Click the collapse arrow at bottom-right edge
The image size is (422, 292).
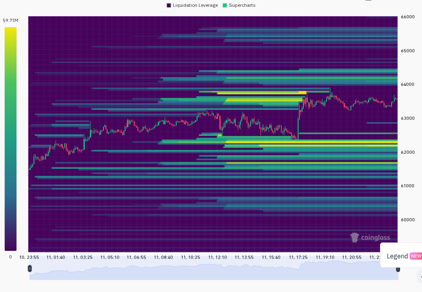click(x=420, y=276)
